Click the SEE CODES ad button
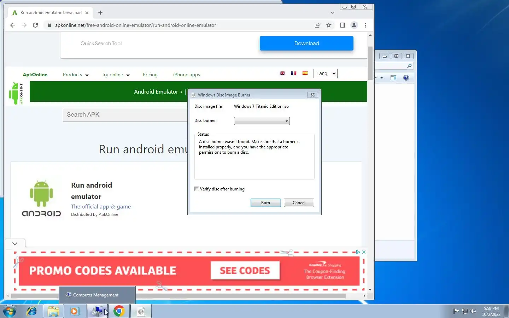 [x=245, y=271]
